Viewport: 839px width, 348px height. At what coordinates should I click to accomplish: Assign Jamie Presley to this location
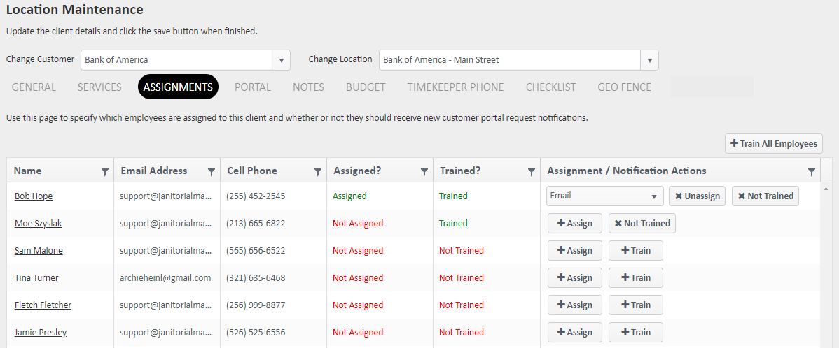pos(574,333)
